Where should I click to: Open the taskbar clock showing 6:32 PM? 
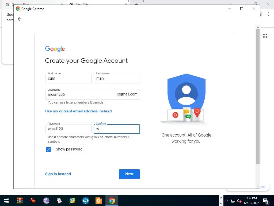251,201
